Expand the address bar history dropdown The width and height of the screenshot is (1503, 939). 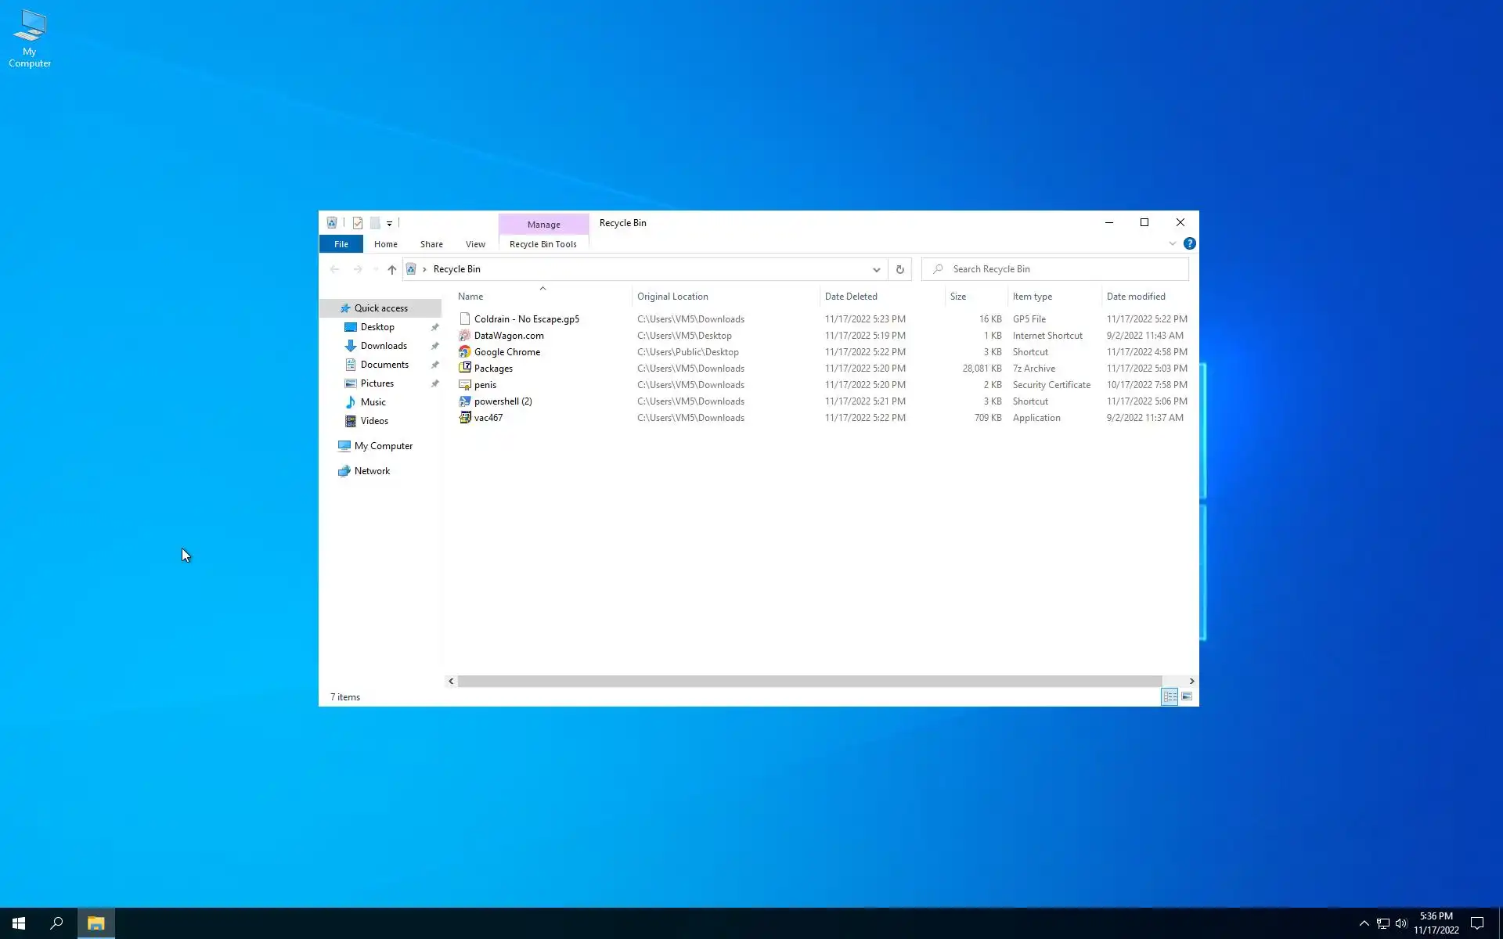click(876, 269)
